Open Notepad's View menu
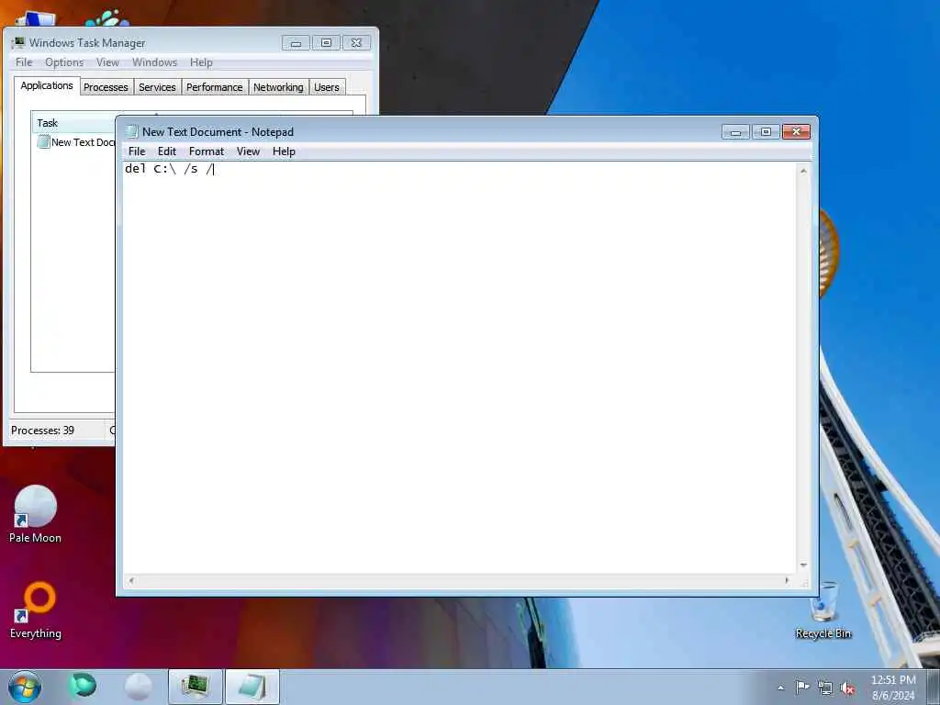This screenshot has width=940, height=705. pyautogui.click(x=248, y=151)
